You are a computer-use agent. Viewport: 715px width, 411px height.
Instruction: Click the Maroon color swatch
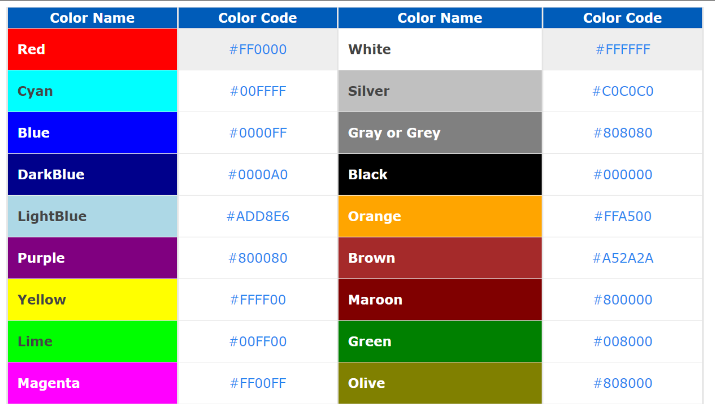pyautogui.click(x=439, y=300)
